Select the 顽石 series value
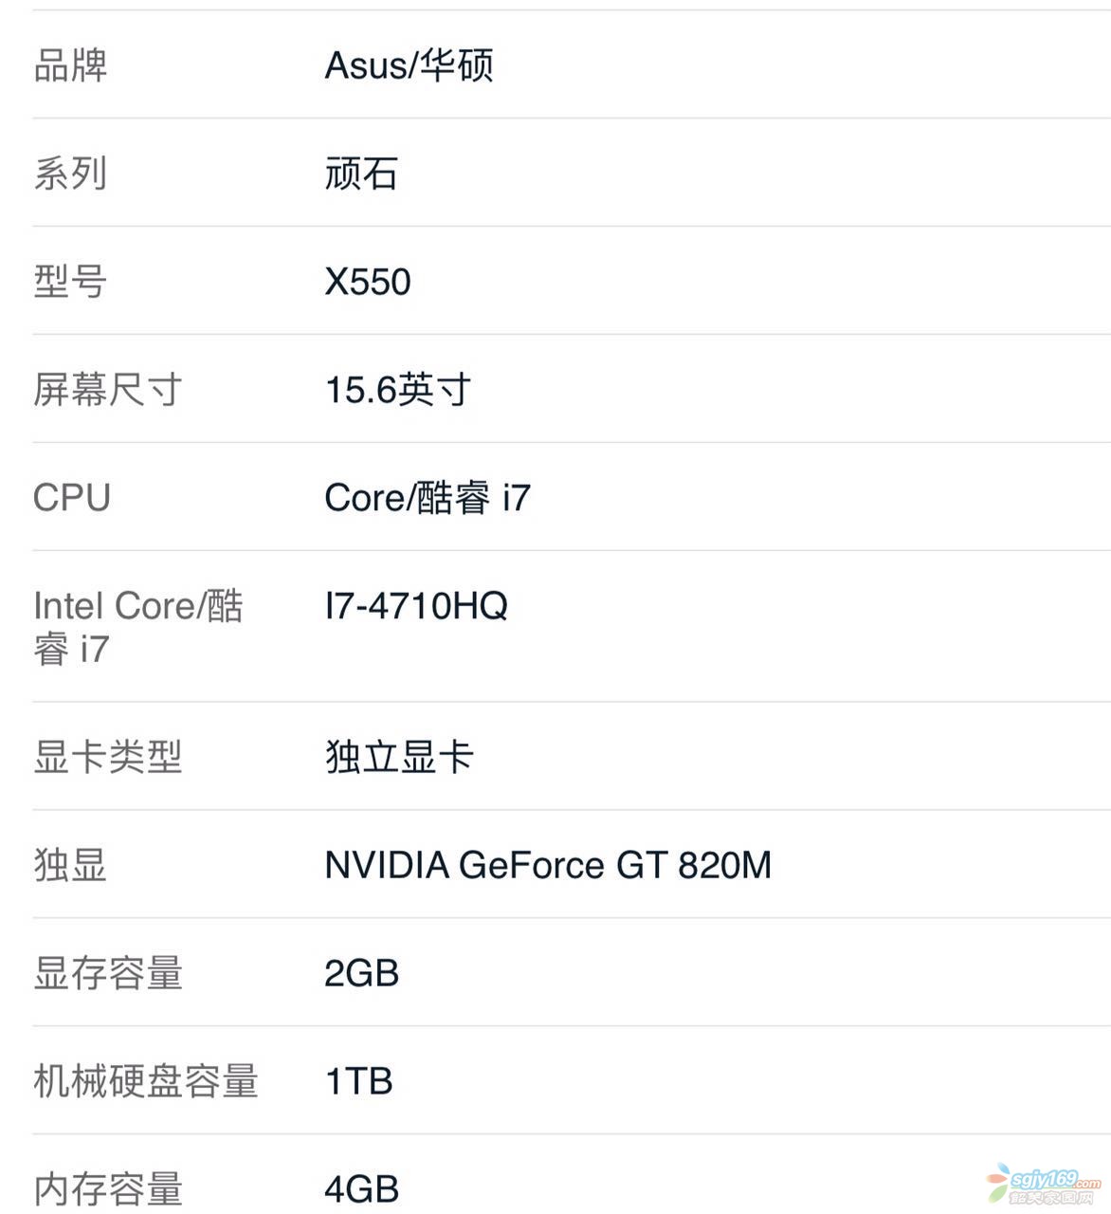 pos(361,174)
